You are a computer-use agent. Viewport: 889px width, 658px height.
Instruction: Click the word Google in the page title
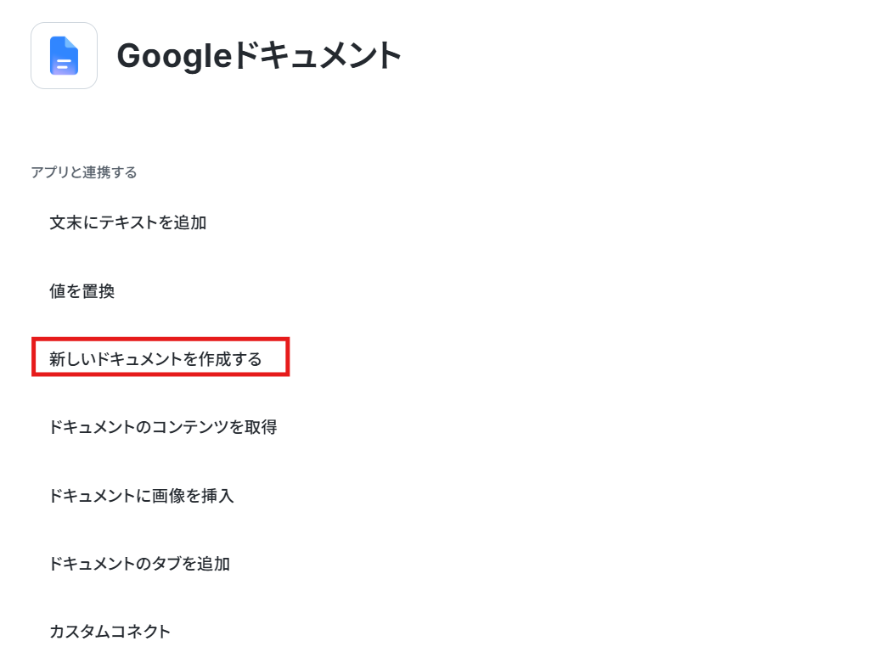click(174, 57)
